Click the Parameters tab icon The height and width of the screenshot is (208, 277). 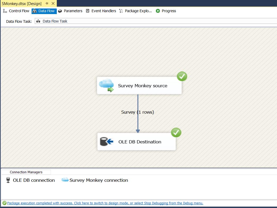(60, 11)
